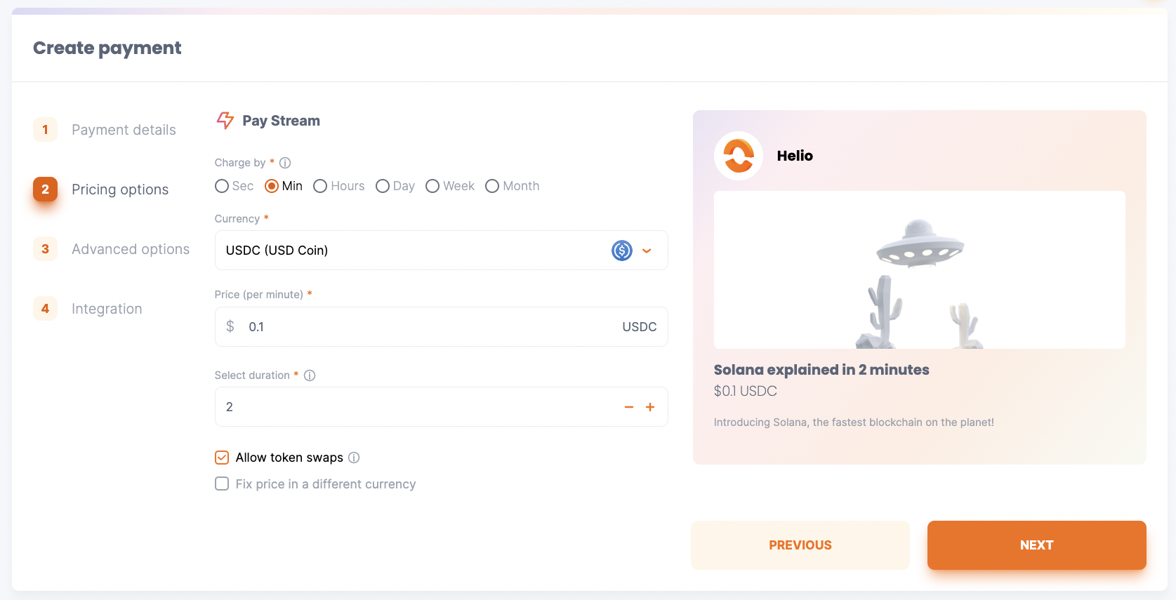Click the Select duration info icon
1176x600 pixels.
pyautogui.click(x=310, y=375)
